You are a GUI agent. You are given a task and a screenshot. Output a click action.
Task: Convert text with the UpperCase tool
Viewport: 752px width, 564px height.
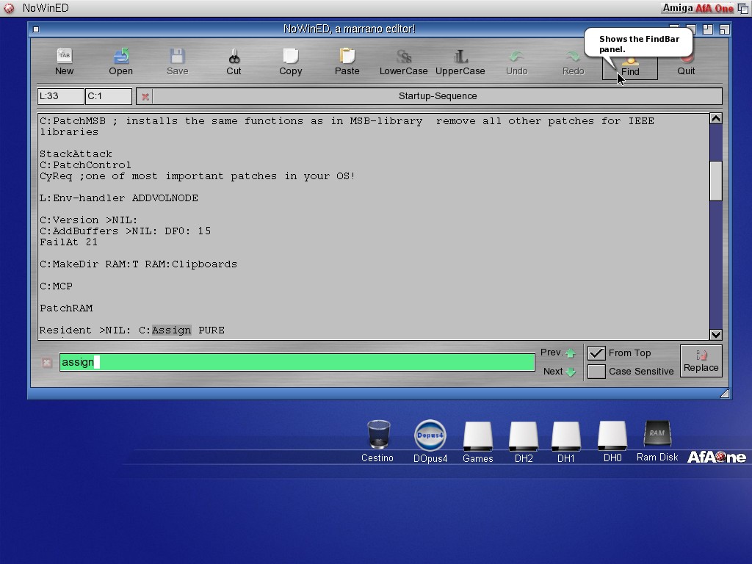(460, 62)
